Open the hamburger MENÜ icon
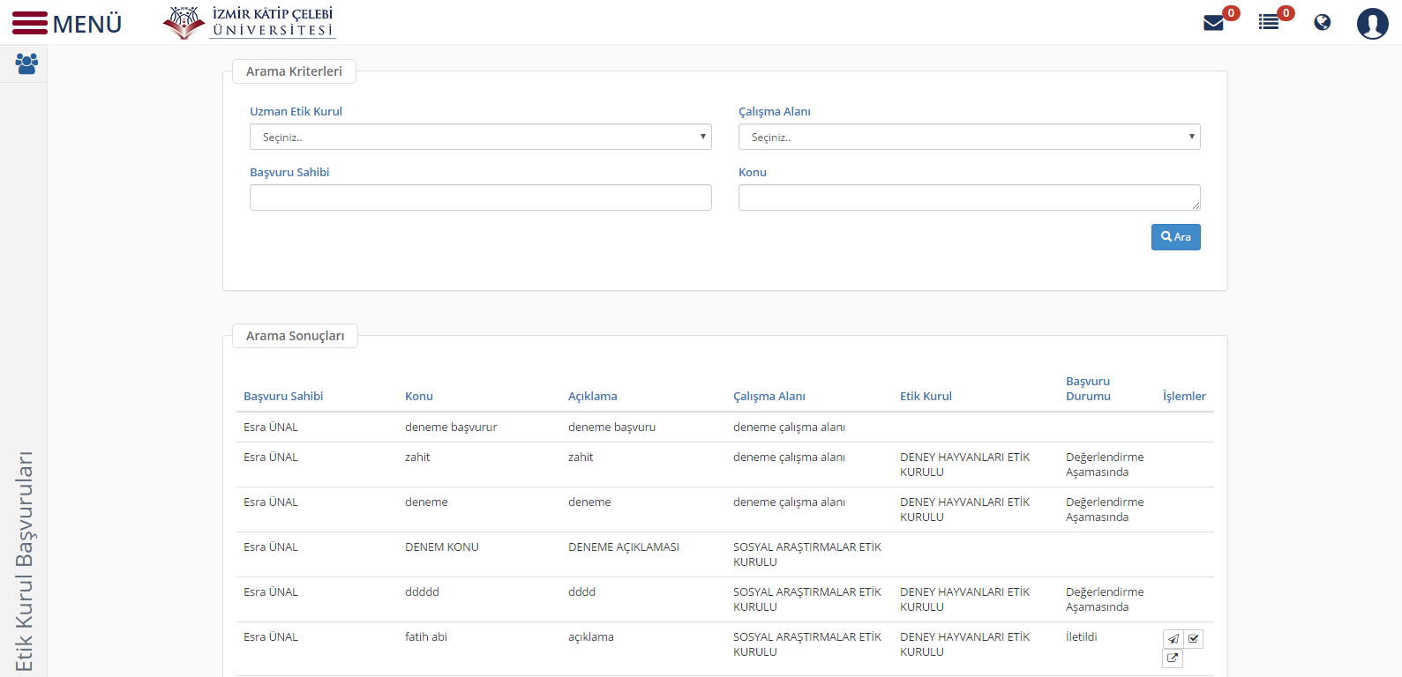Viewport: 1402px width, 677px height. click(x=30, y=23)
